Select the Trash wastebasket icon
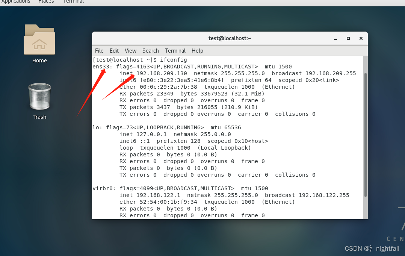 39,96
